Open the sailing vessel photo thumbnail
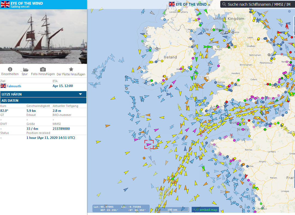The width and height of the screenshot is (295, 215). pos(43,37)
